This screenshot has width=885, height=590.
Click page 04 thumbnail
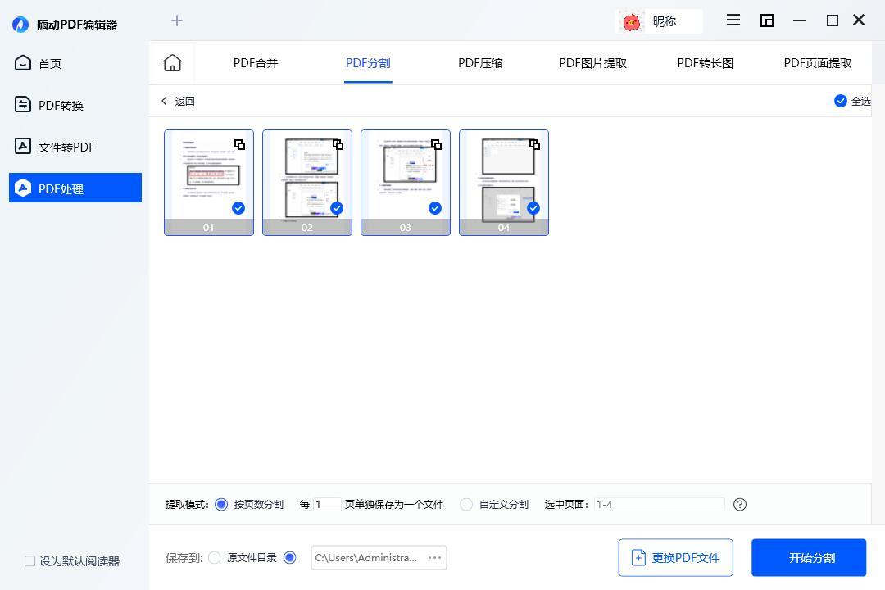[x=503, y=183]
